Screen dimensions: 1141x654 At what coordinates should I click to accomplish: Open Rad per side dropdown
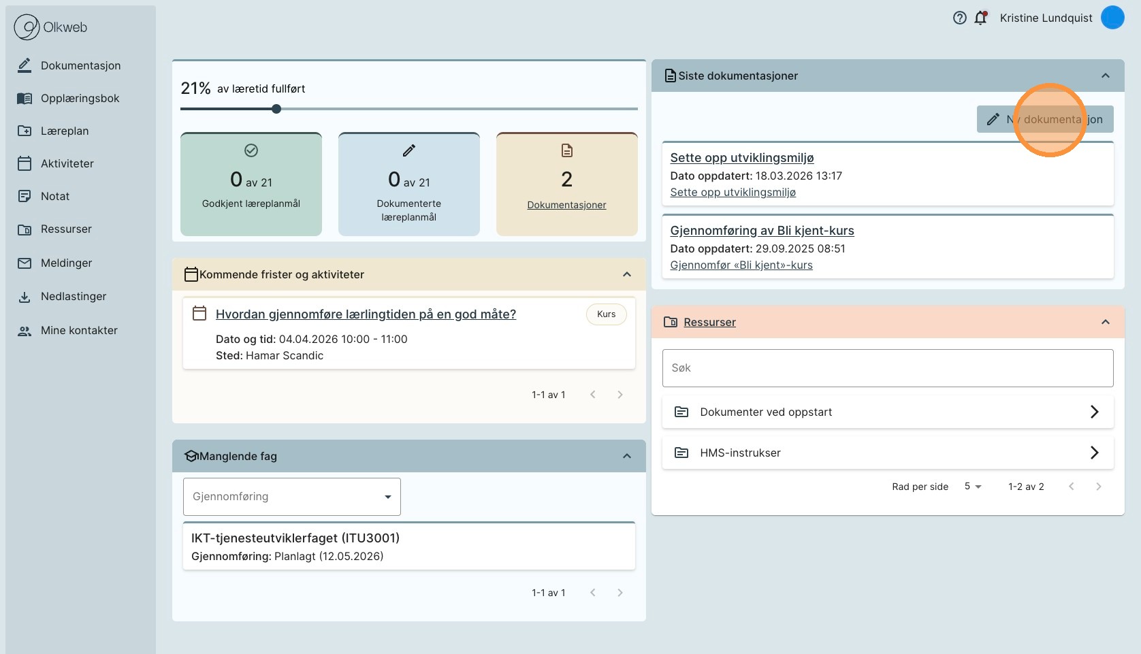[x=972, y=487]
